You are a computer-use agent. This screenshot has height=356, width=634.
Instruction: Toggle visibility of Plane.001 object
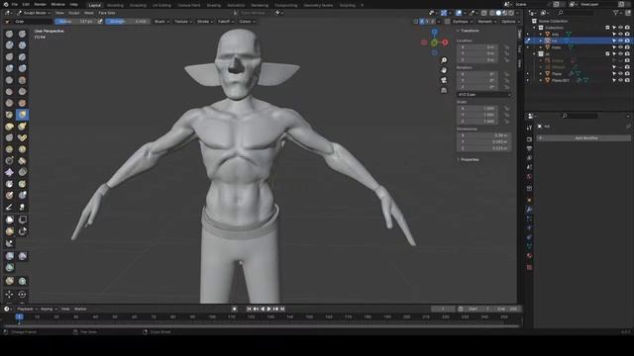(621, 80)
